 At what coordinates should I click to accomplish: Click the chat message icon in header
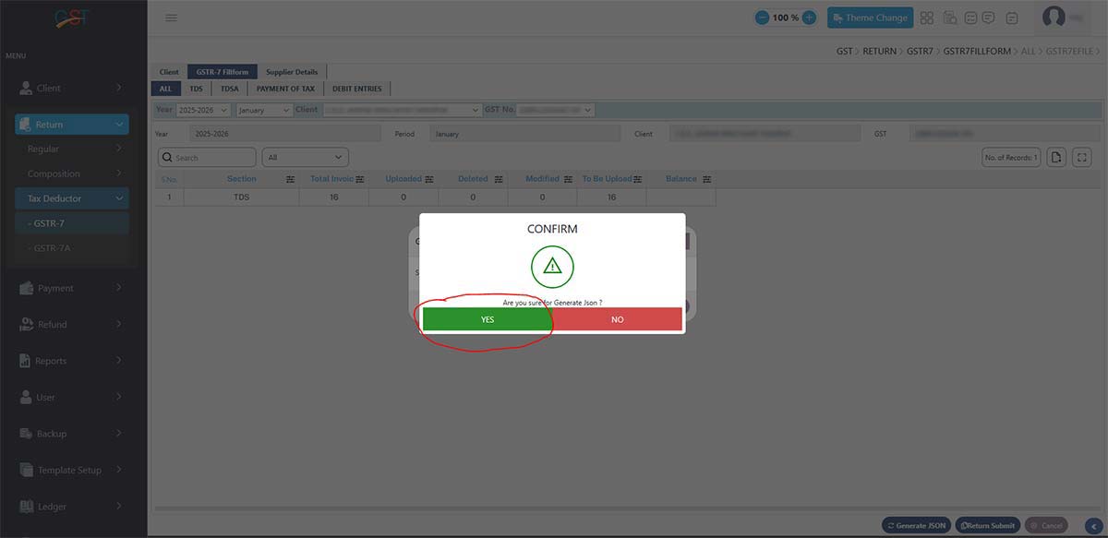point(988,18)
